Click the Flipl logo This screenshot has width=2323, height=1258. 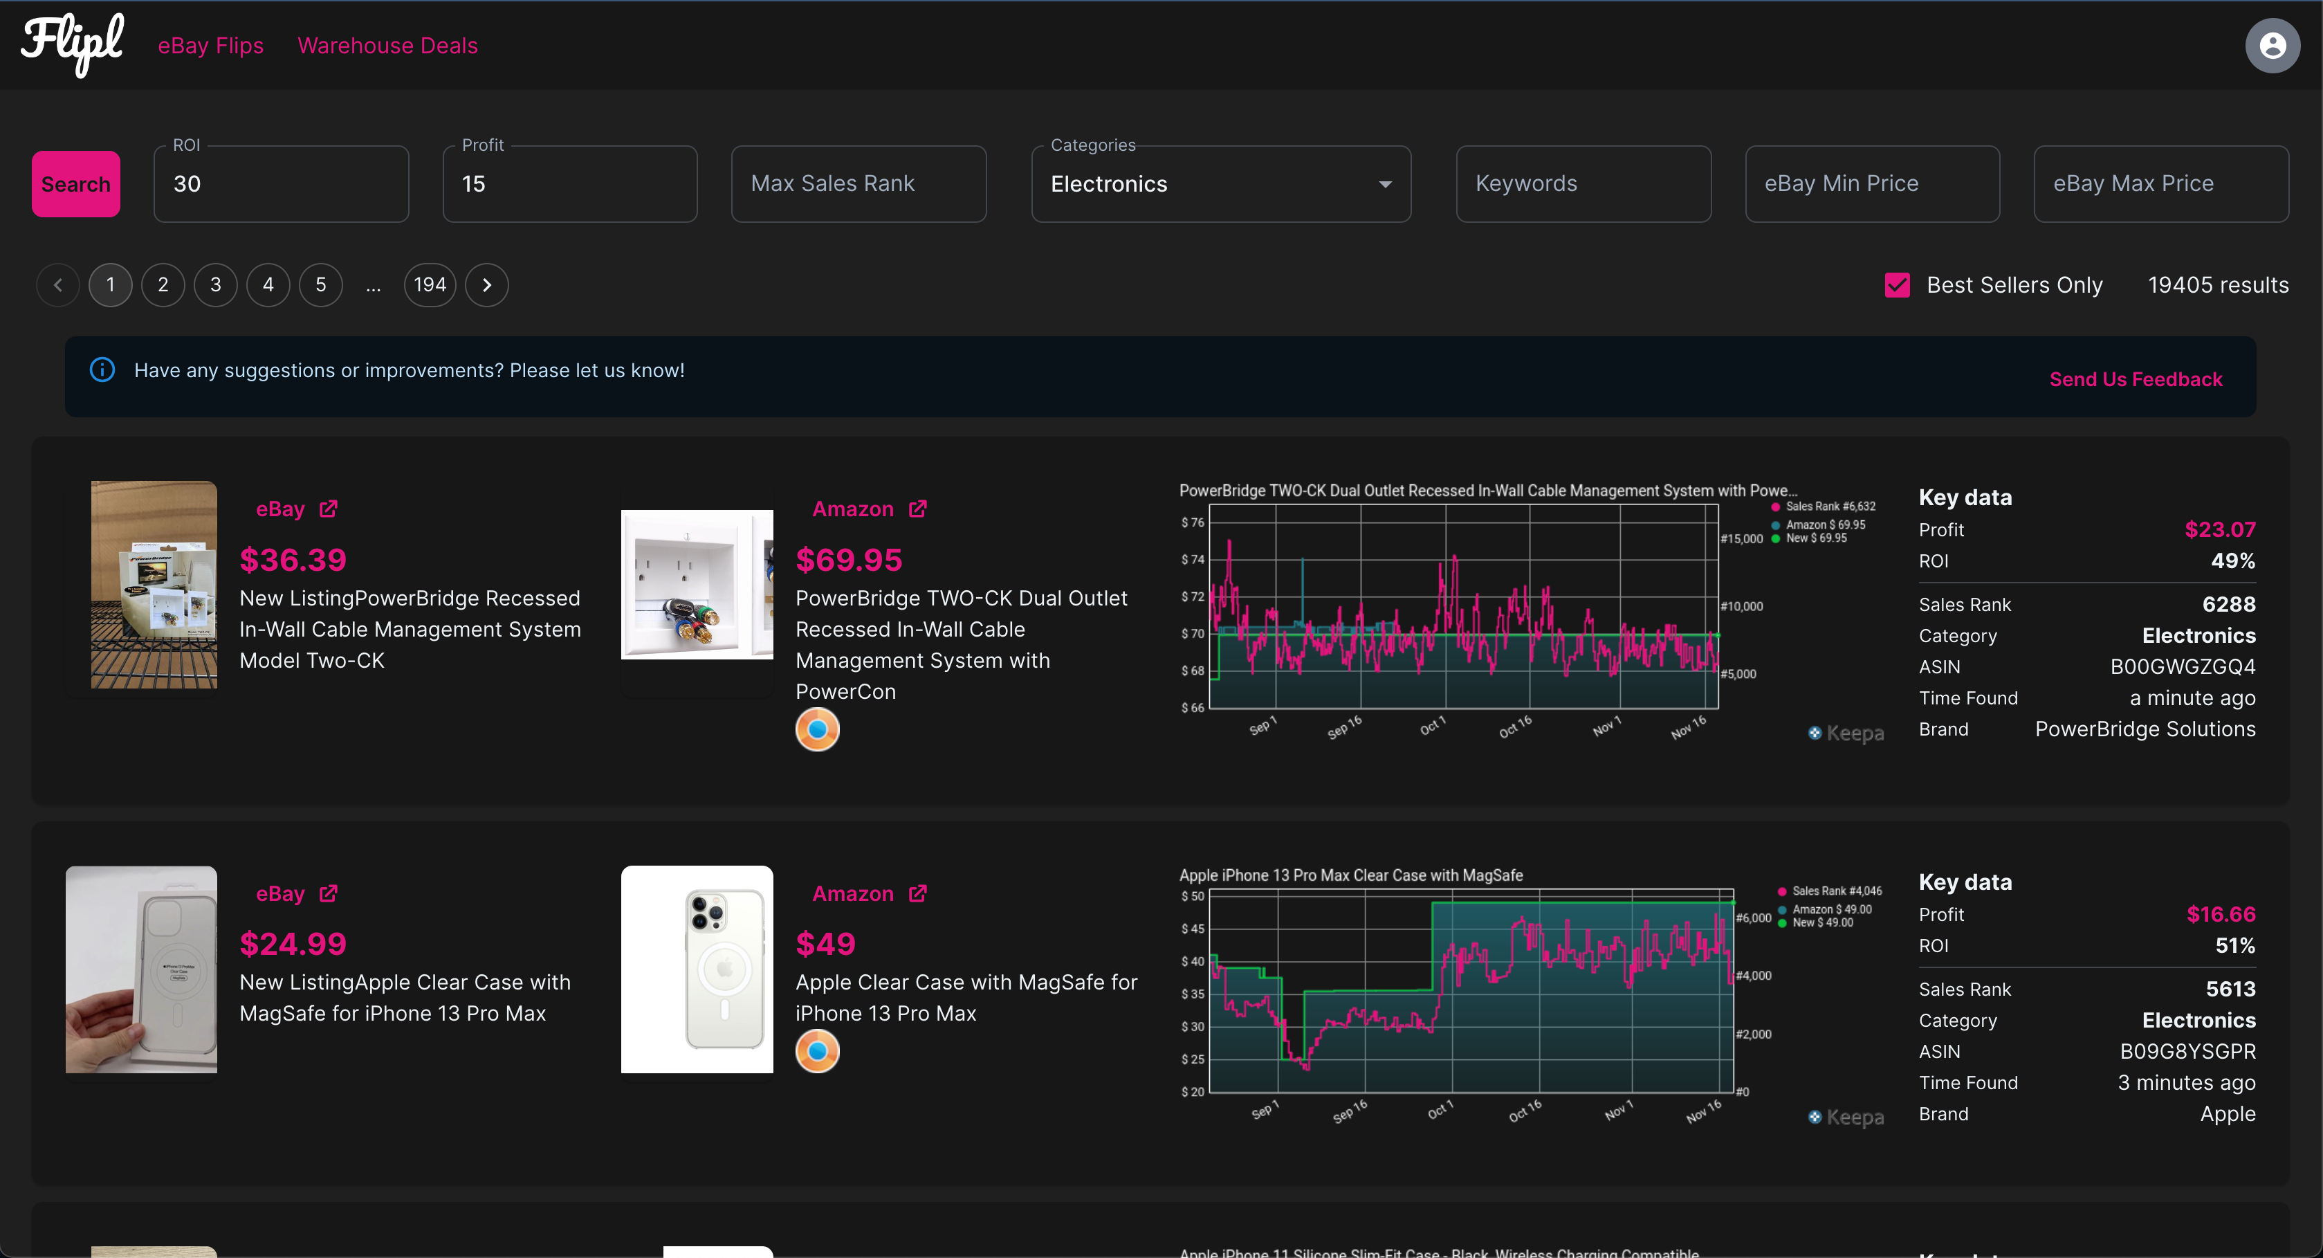coord(72,44)
